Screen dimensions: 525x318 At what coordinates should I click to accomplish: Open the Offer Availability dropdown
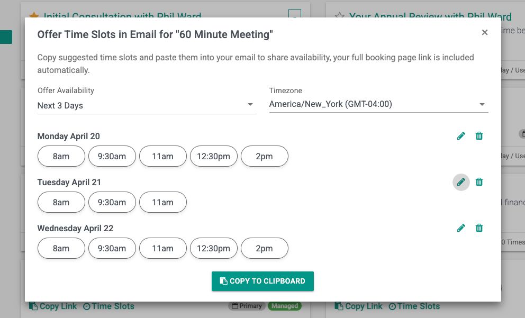[x=147, y=105]
